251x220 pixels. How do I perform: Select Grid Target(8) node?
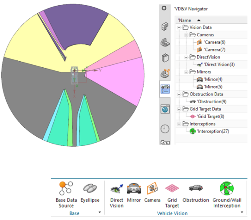tap(211, 116)
